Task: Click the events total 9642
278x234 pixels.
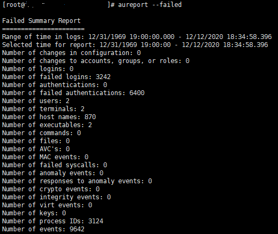Action: pos(77,229)
